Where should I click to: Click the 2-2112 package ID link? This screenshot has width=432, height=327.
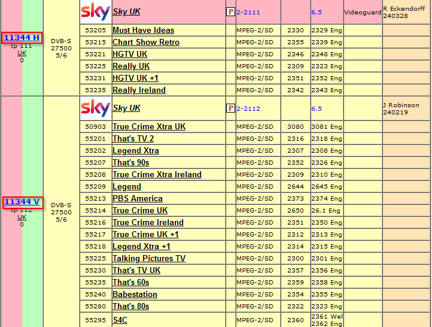pyautogui.click(x=248, y=108)
